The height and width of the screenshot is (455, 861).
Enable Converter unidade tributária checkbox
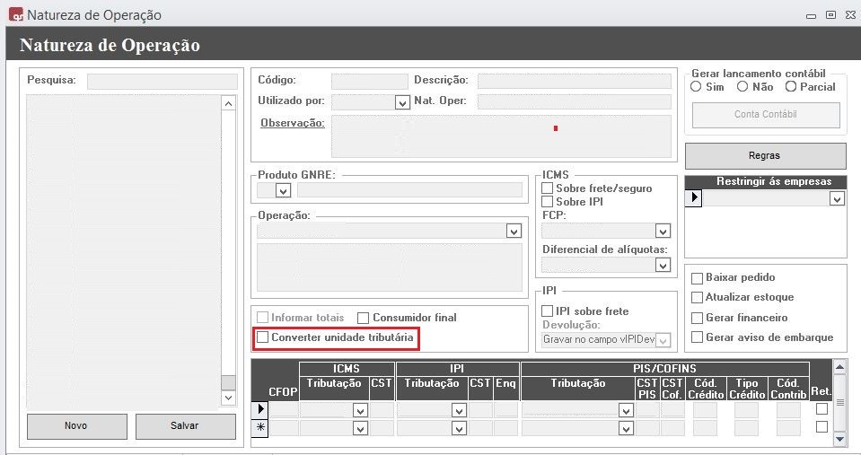[263, 337]
